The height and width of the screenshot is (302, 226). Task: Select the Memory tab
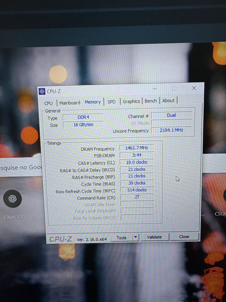(x=93, y=102)
